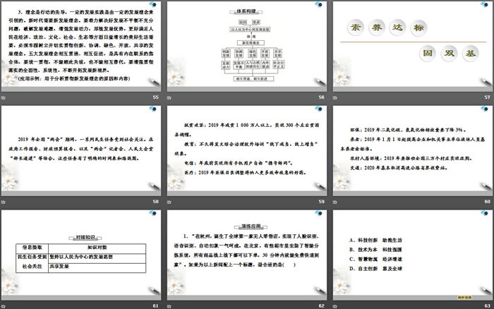Select slide 59 thumbnail

pos(246,149)
